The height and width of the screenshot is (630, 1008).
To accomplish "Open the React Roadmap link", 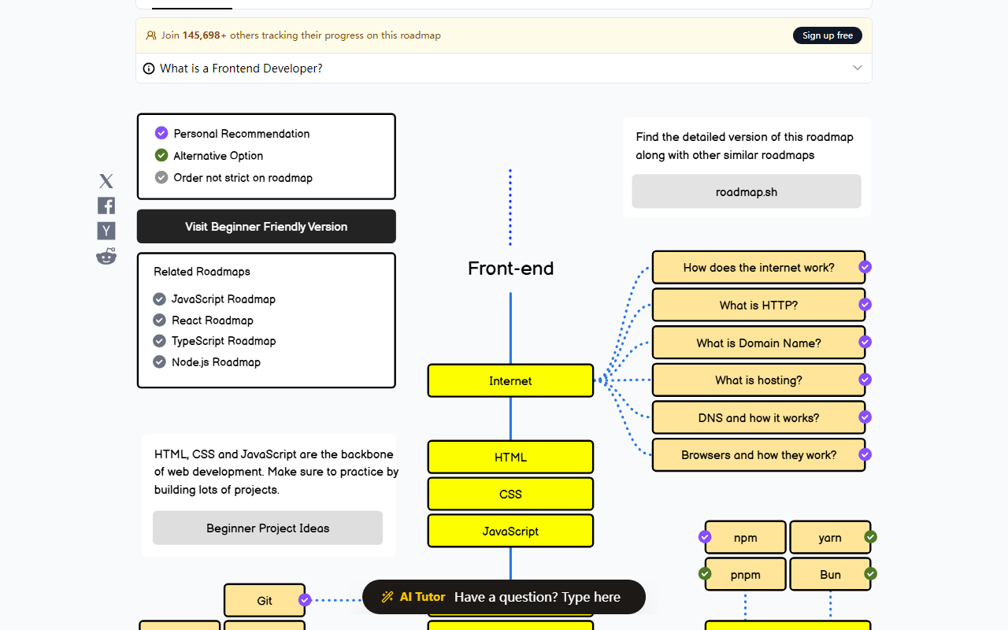I will click(x=213, y=321).
